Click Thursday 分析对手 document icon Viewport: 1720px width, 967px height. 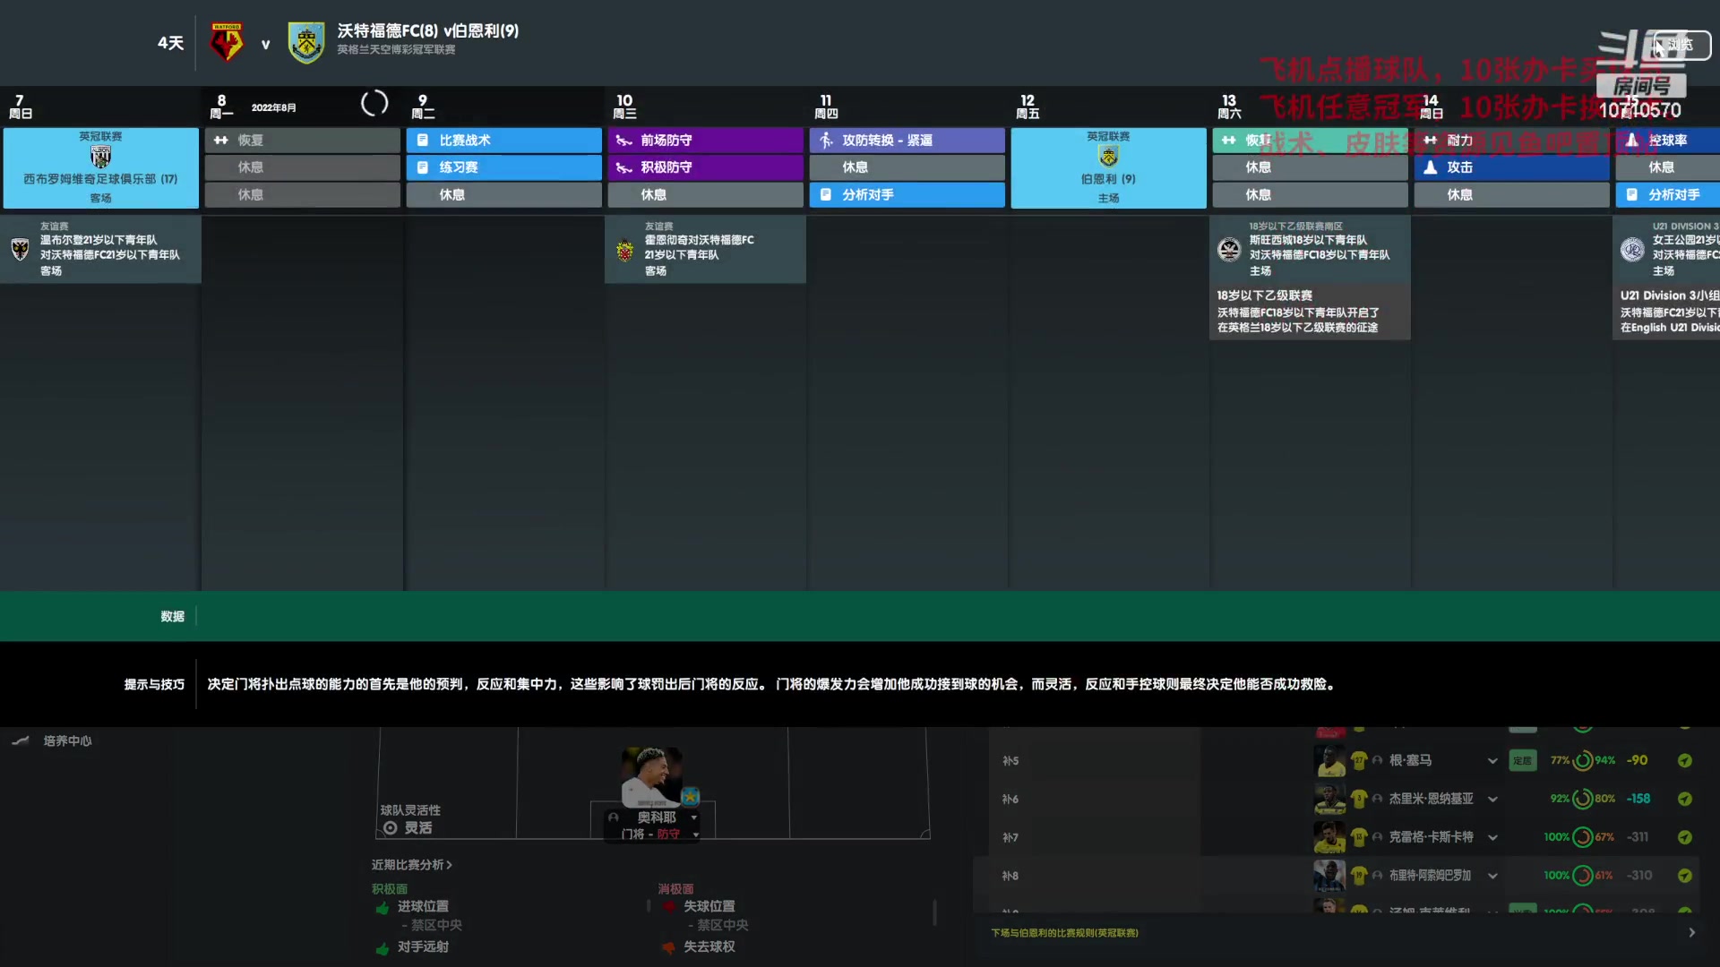pos(826,194)
